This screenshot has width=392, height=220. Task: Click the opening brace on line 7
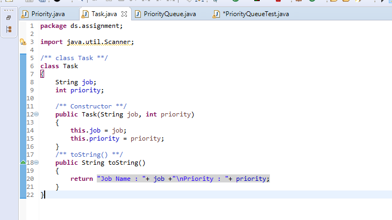(42, 74)
